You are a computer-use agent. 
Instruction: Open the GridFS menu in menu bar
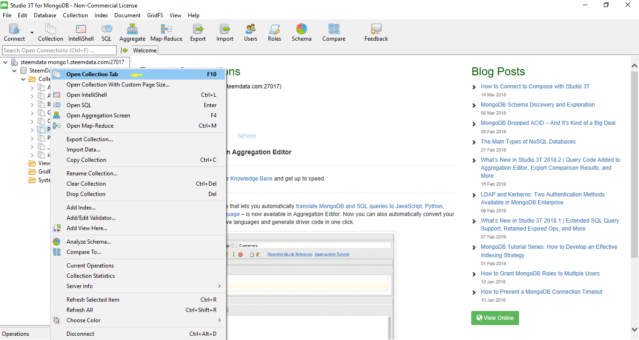click(155, 15)
